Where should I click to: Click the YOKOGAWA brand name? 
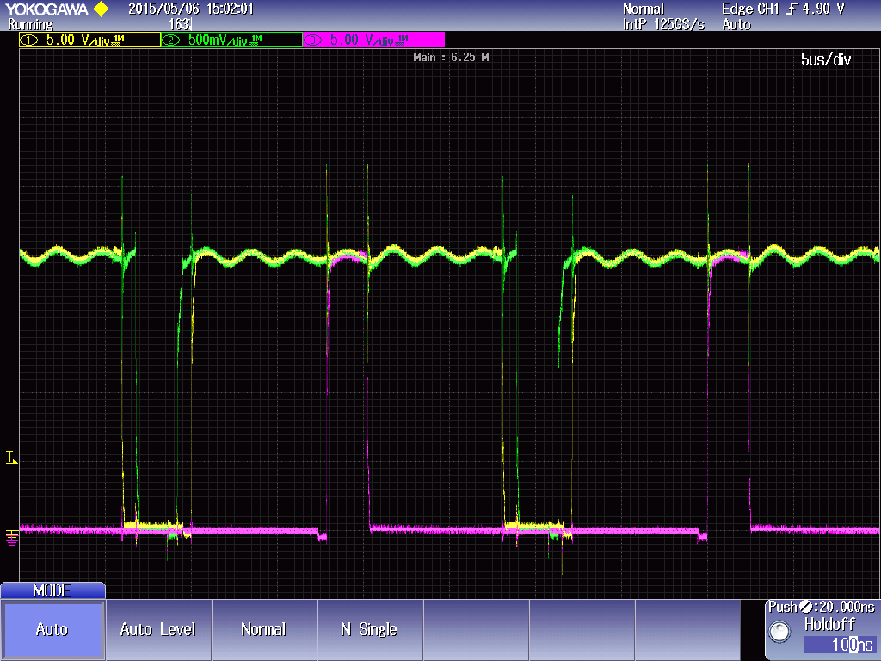click(46, 9)
